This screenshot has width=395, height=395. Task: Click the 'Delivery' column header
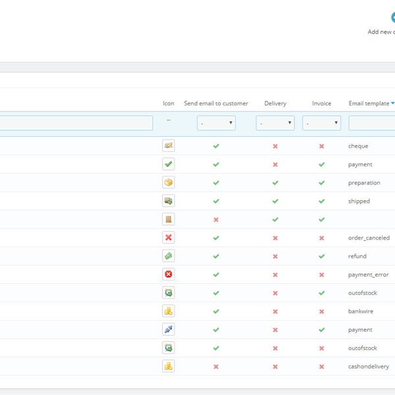click(x=275, y=103)
